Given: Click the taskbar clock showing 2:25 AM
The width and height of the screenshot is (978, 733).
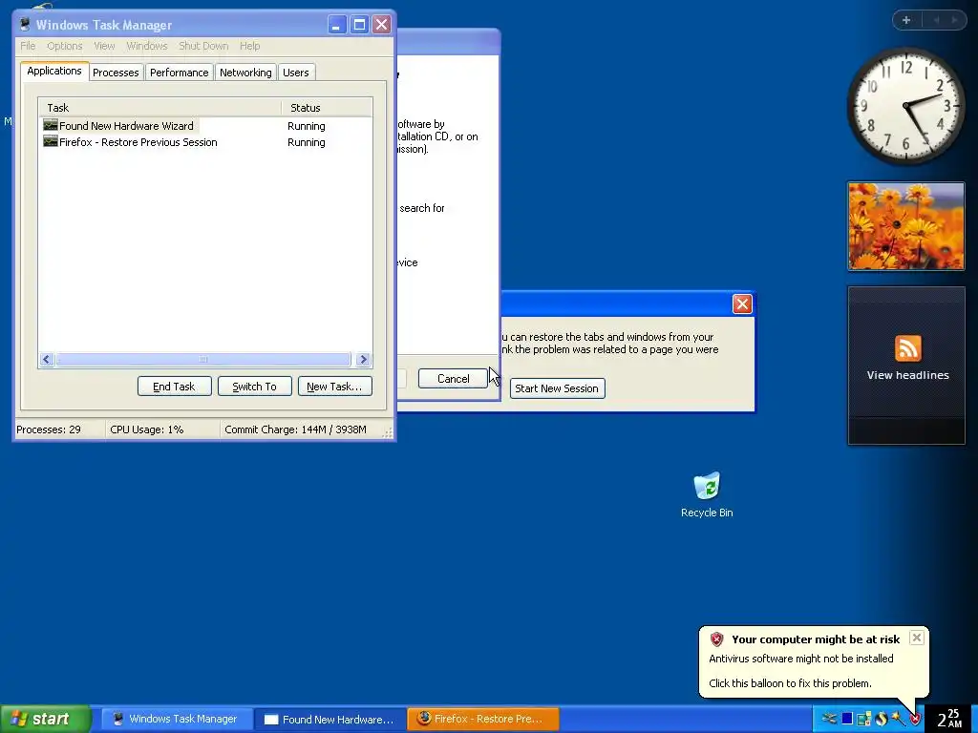Looking at the screenshot, I should coord(950,719).
